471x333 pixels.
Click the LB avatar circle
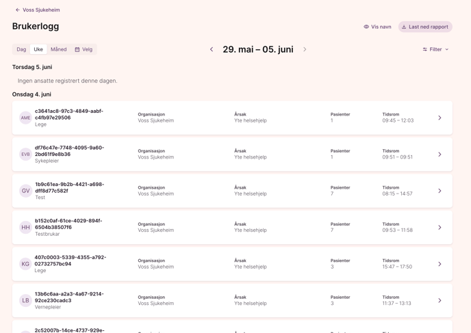[25, 301]
